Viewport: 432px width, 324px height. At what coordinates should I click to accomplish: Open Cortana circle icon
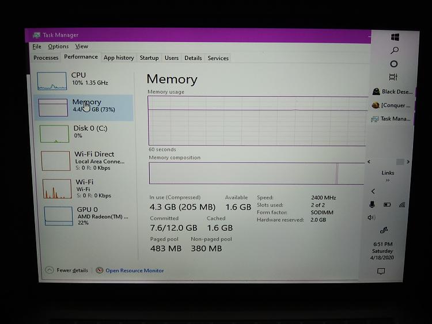click(x=394, y=64)
